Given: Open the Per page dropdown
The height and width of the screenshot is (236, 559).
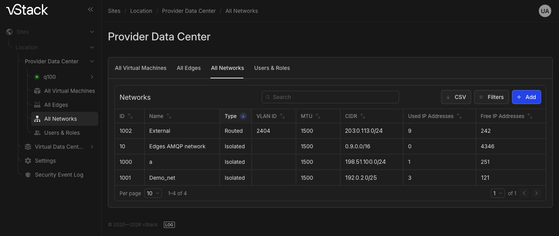Looking at the screenshot, I should 153,193.
